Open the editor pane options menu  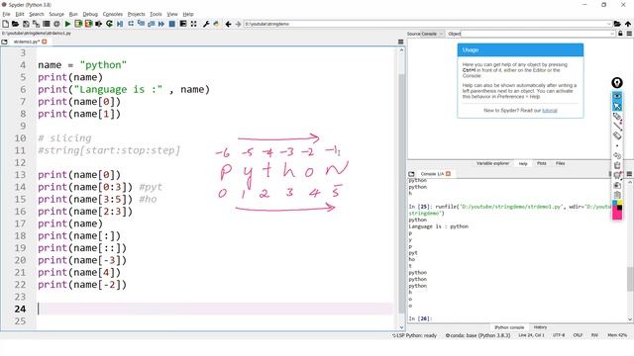coord(400,42)
